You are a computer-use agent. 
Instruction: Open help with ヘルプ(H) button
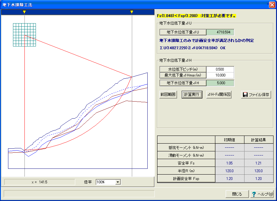coord(262,194)
